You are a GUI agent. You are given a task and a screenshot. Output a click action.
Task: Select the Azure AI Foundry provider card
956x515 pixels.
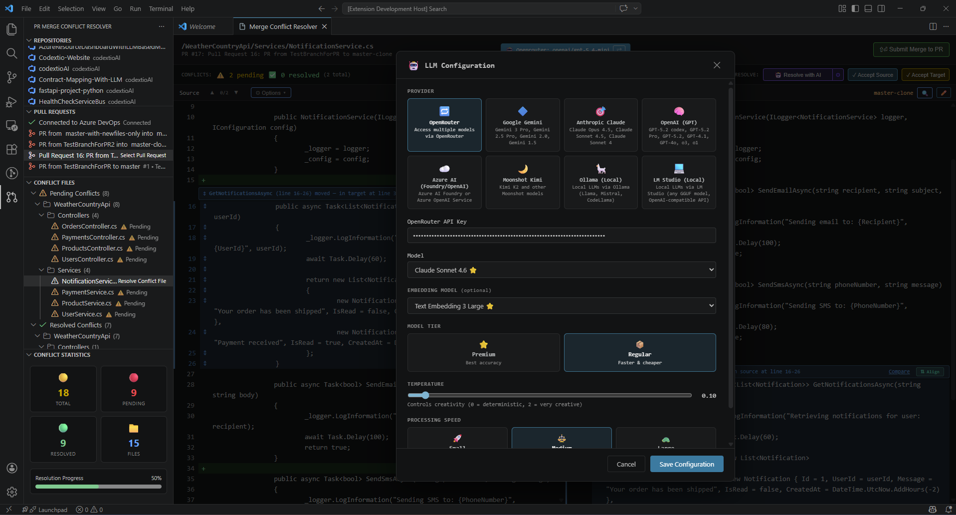pos(444,182)
